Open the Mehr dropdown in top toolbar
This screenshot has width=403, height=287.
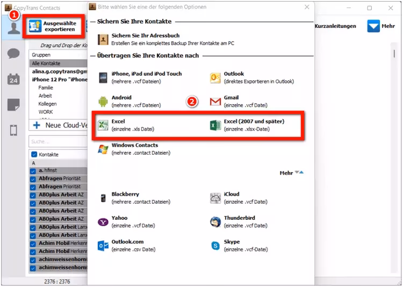pos(380,26)
